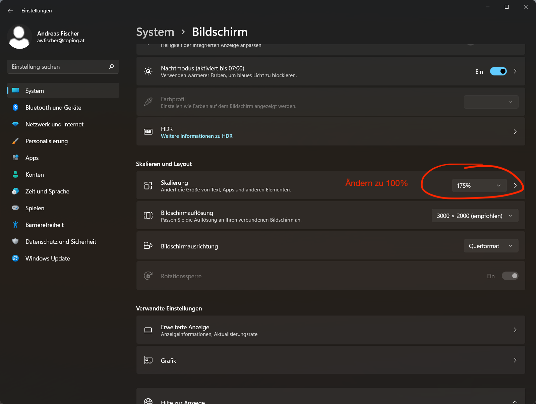This screenshot has height=404, width=536.
Task: Open the Erweiterte Anzeige chevron
Action: 515,330
